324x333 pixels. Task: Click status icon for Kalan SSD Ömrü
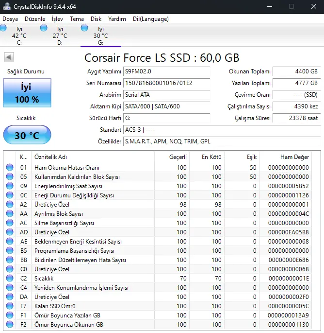click(x=10, y=306)
